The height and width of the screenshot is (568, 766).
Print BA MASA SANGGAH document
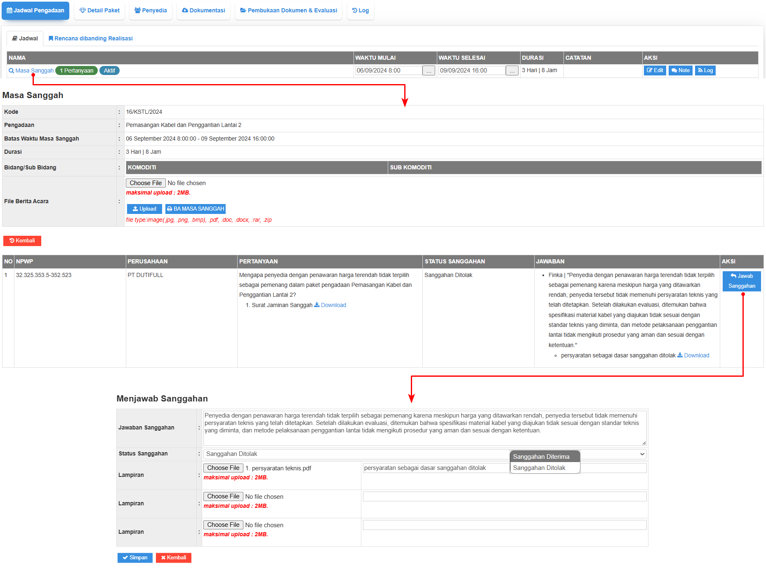click(196, 209)
